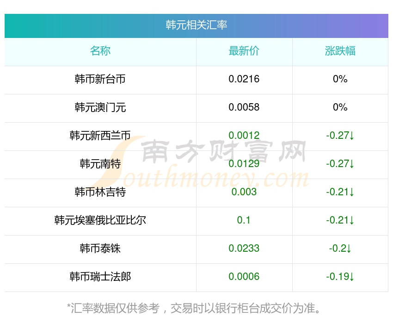Viewport: 393px width, 323px height.
Task: Click the 0.0006 price value
Action: (x=244, y=277)
